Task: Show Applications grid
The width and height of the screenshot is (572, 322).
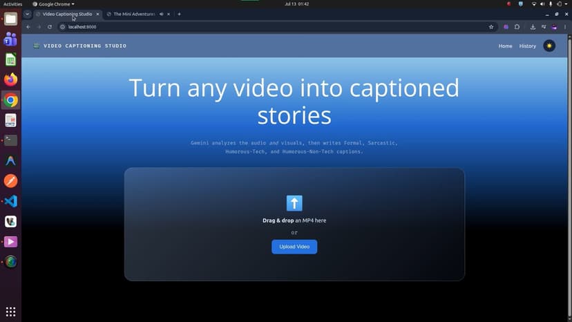Action: pos(10,312)
